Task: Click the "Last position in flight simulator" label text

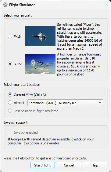Action: coord(36,111)
